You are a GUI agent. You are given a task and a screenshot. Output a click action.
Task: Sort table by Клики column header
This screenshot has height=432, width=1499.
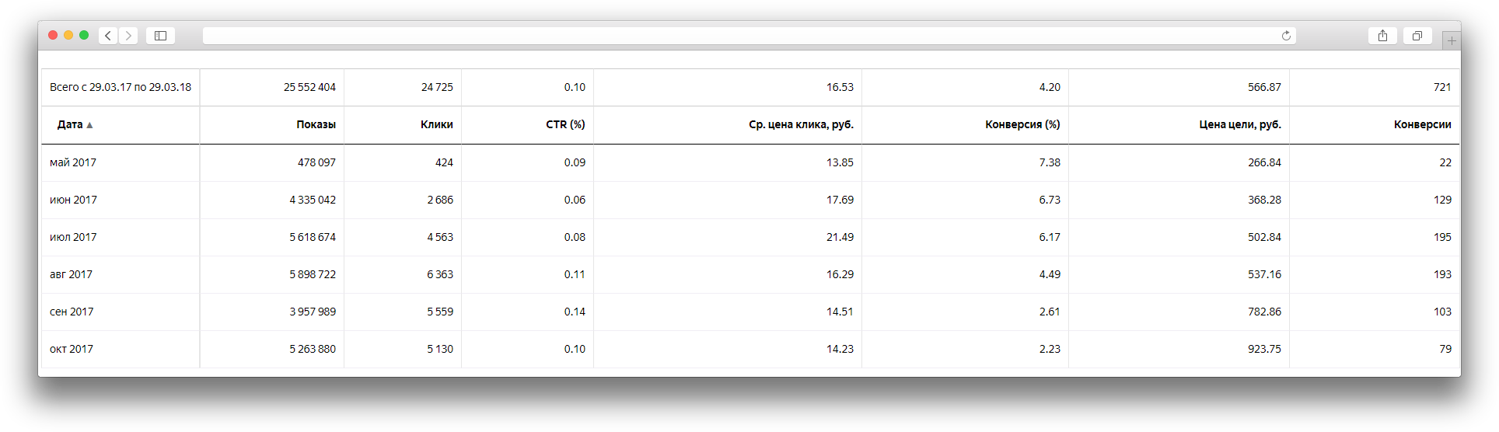436,124
